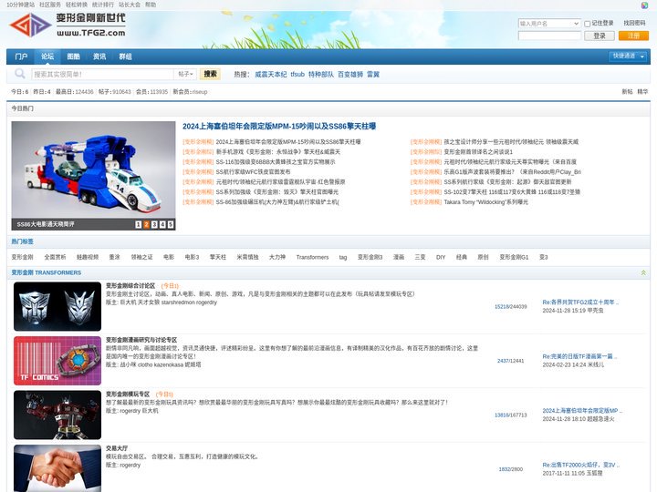
Task: Open last post Re:各界共贺TFG2成立十周年
Action: pyautogui.click(x=580, y=302)
